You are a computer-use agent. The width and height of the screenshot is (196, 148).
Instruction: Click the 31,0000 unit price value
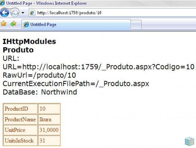49,130
